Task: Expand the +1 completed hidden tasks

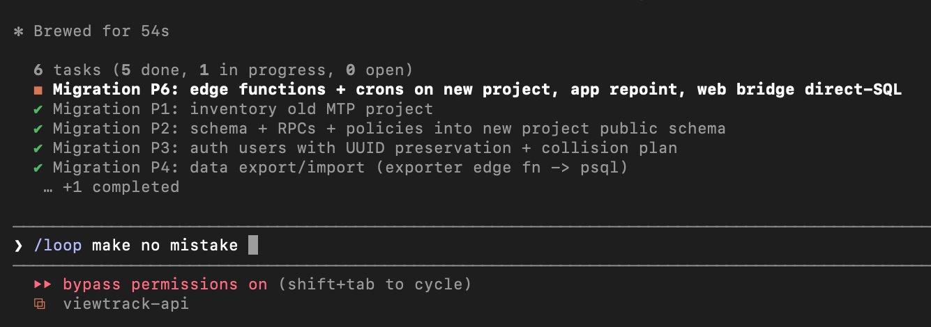Action: (135, 187)
